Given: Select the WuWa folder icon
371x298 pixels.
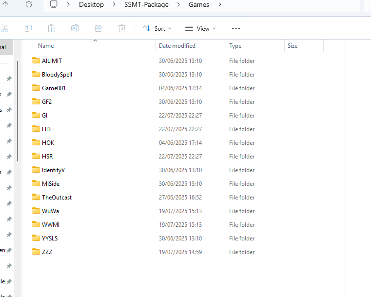Looking at the screenshot, I should click(36, 211).
